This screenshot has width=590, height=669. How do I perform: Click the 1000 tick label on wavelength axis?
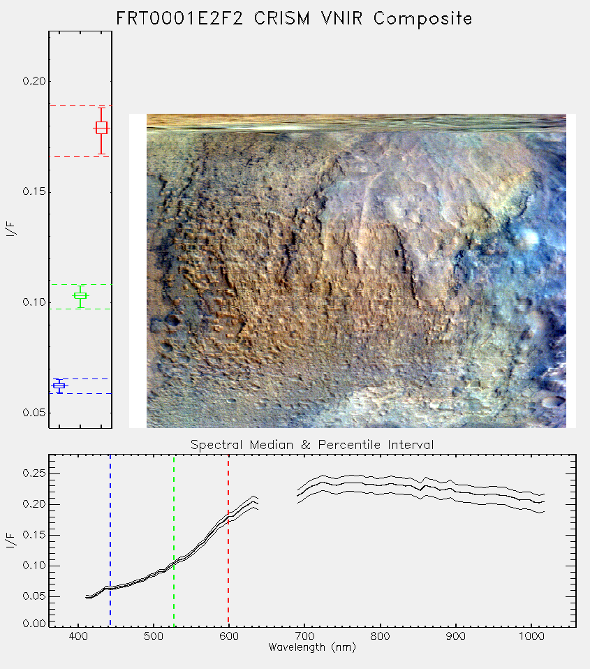531,636
